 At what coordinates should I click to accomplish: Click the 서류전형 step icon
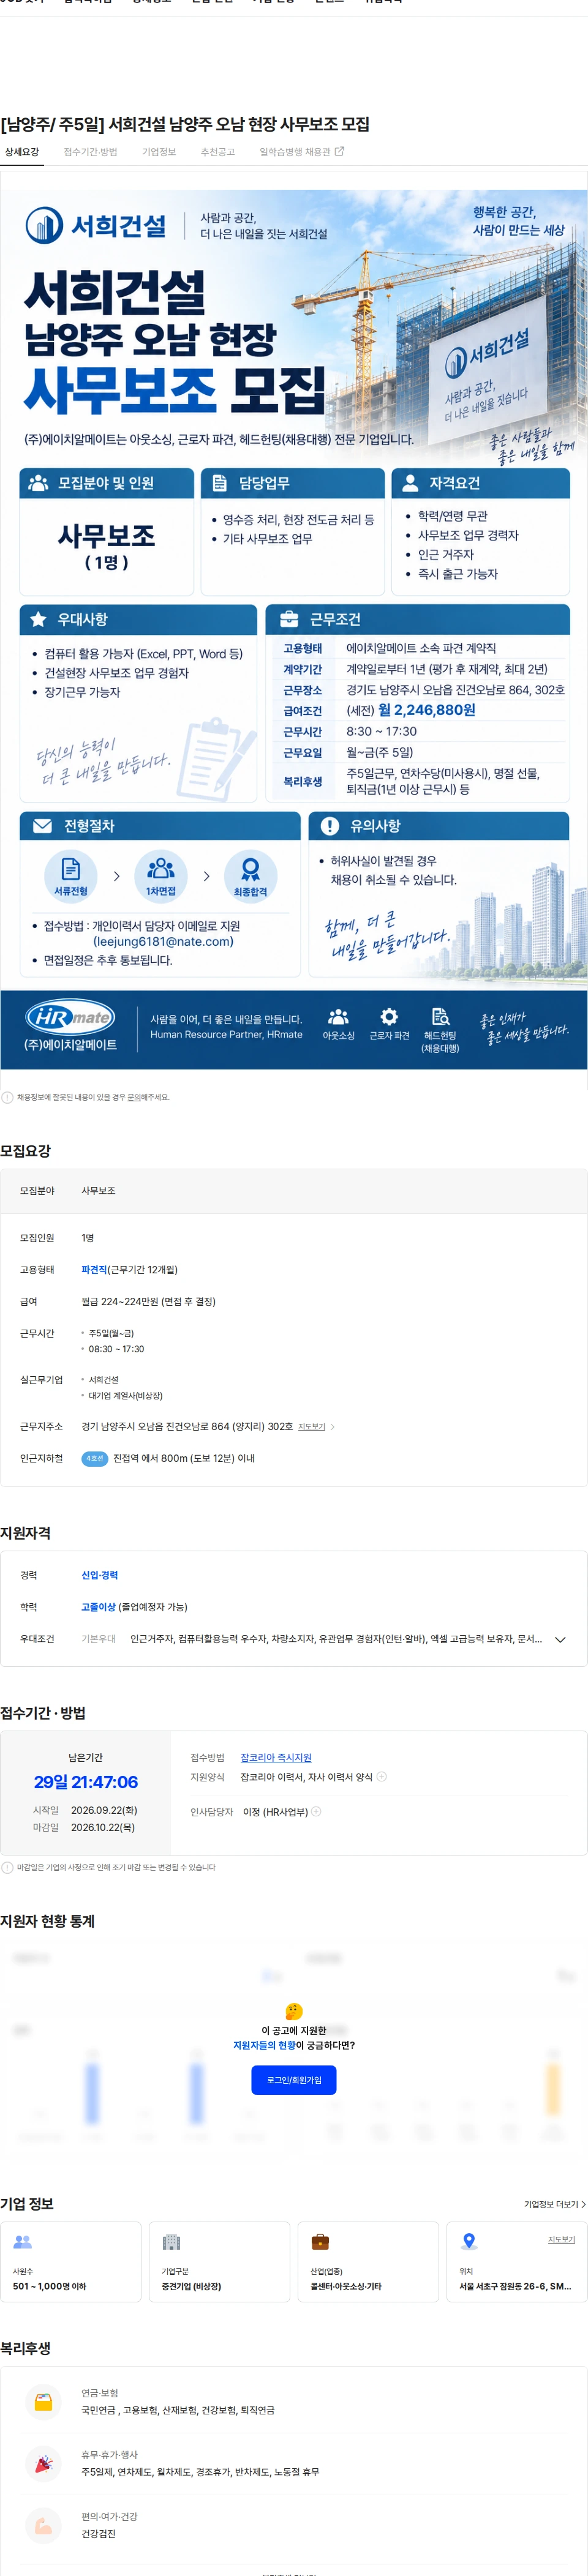pyautogui.click(x=71, y=876)
